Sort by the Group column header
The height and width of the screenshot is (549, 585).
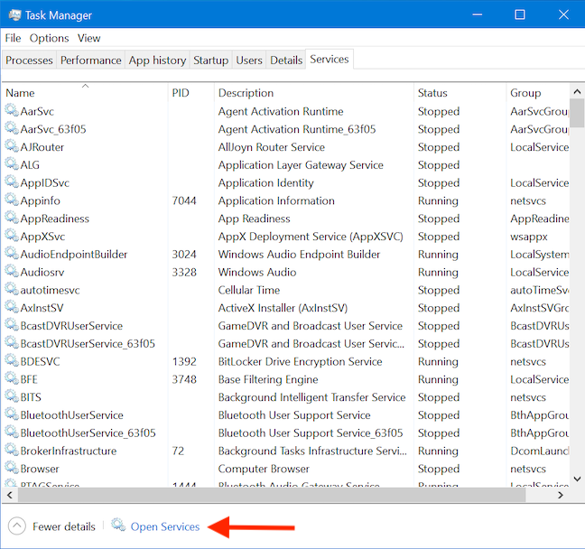538,93
